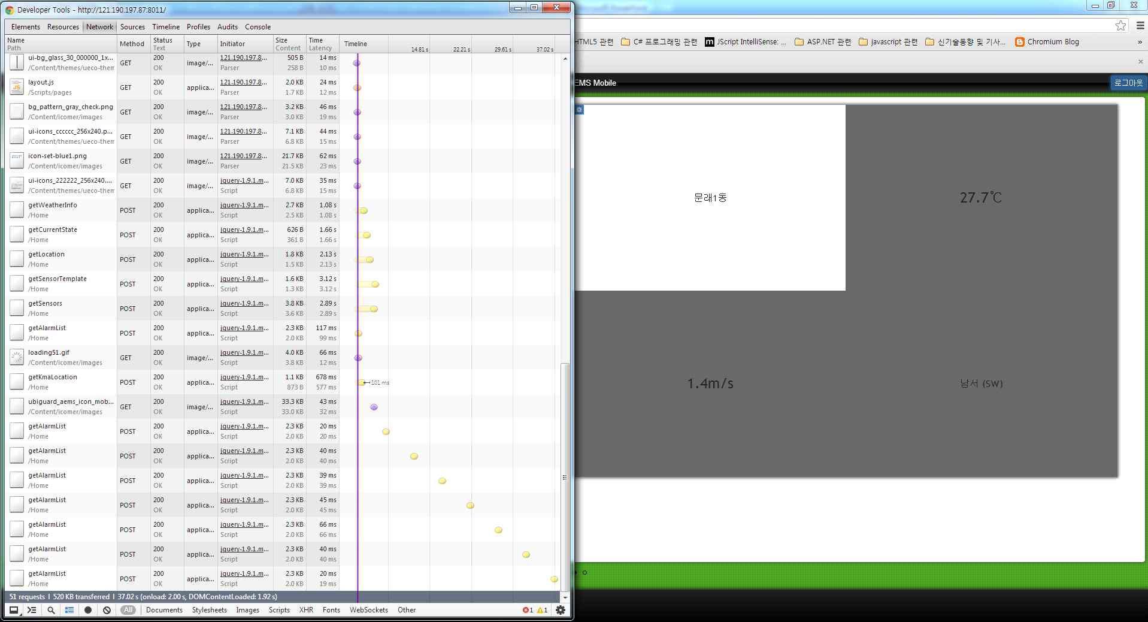
Task: Filter requests by Documents
Action: (x=164, y=610)
